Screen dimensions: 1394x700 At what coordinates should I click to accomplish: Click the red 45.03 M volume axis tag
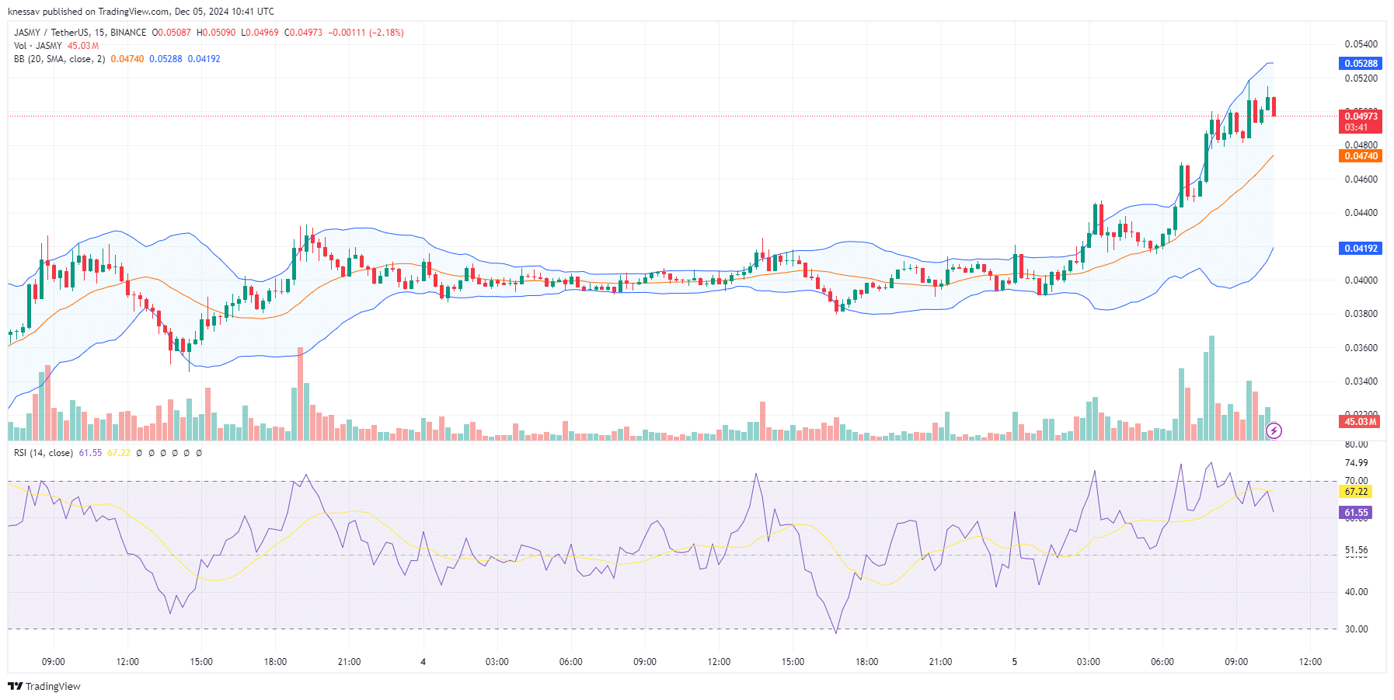click(x=1360, y=422)
